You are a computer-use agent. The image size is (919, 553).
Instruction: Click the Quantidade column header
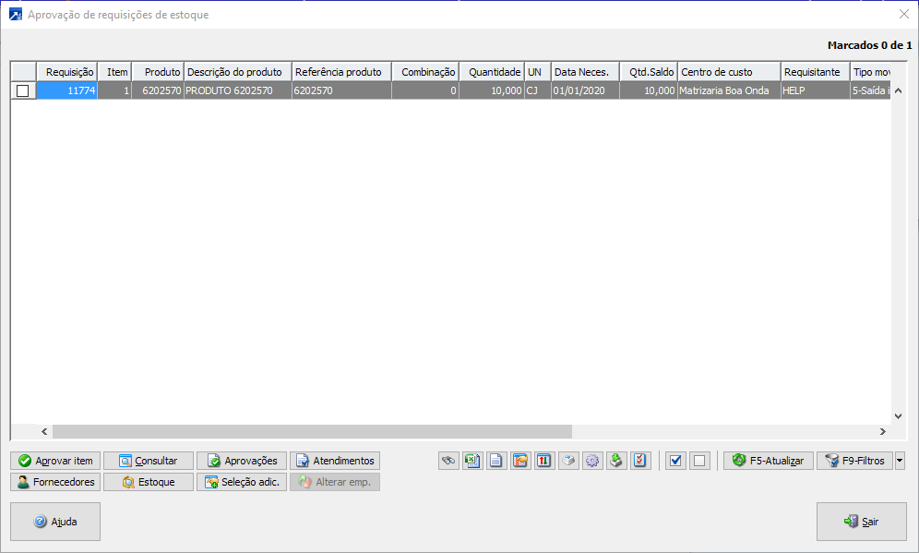[492, 72]
